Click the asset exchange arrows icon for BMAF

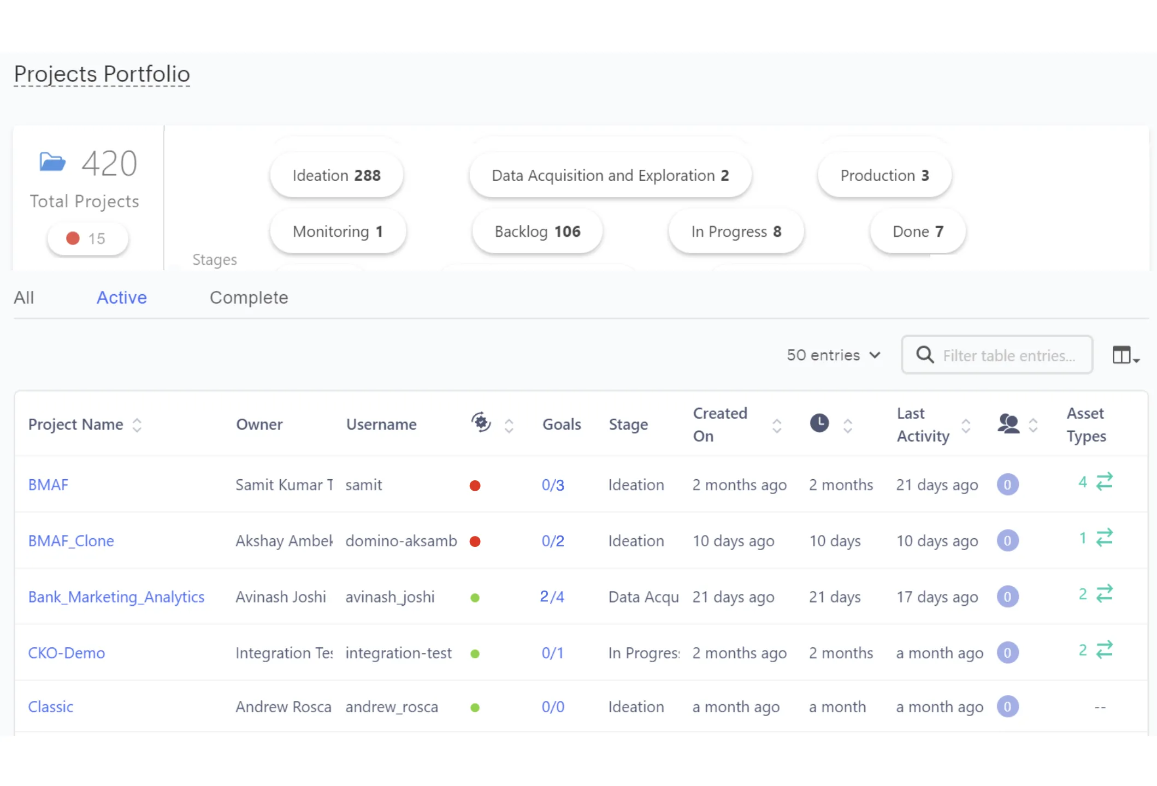coord(1104,481)
